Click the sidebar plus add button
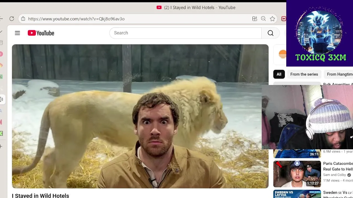The image size is (353, 198). coord(1,146)
